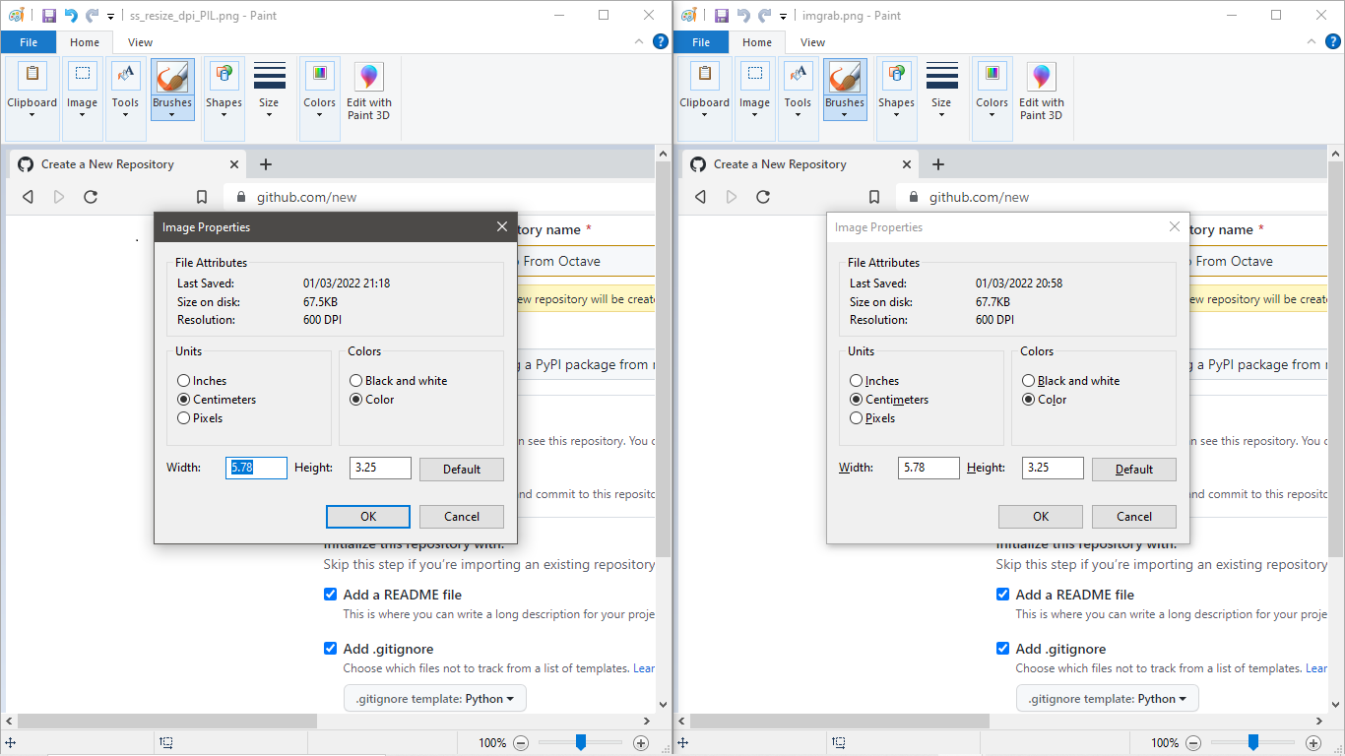
Task: Click Default to restore image dimensions
Action: pyautogui.click(x=461, y=468)
